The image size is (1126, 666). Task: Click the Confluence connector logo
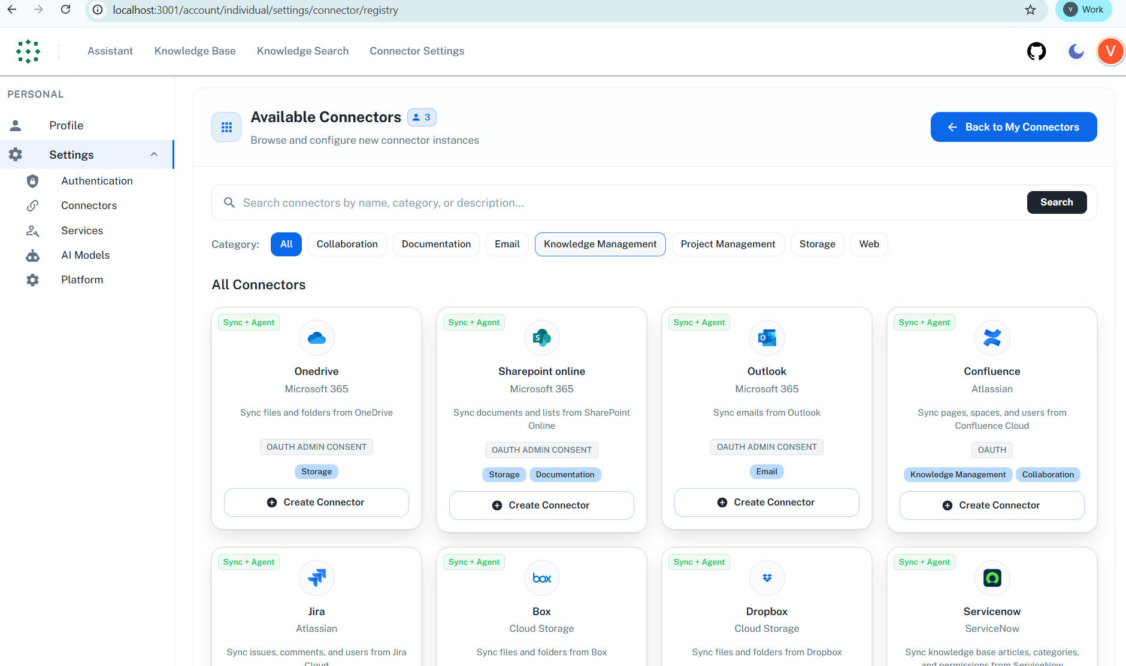click(992, 338)
